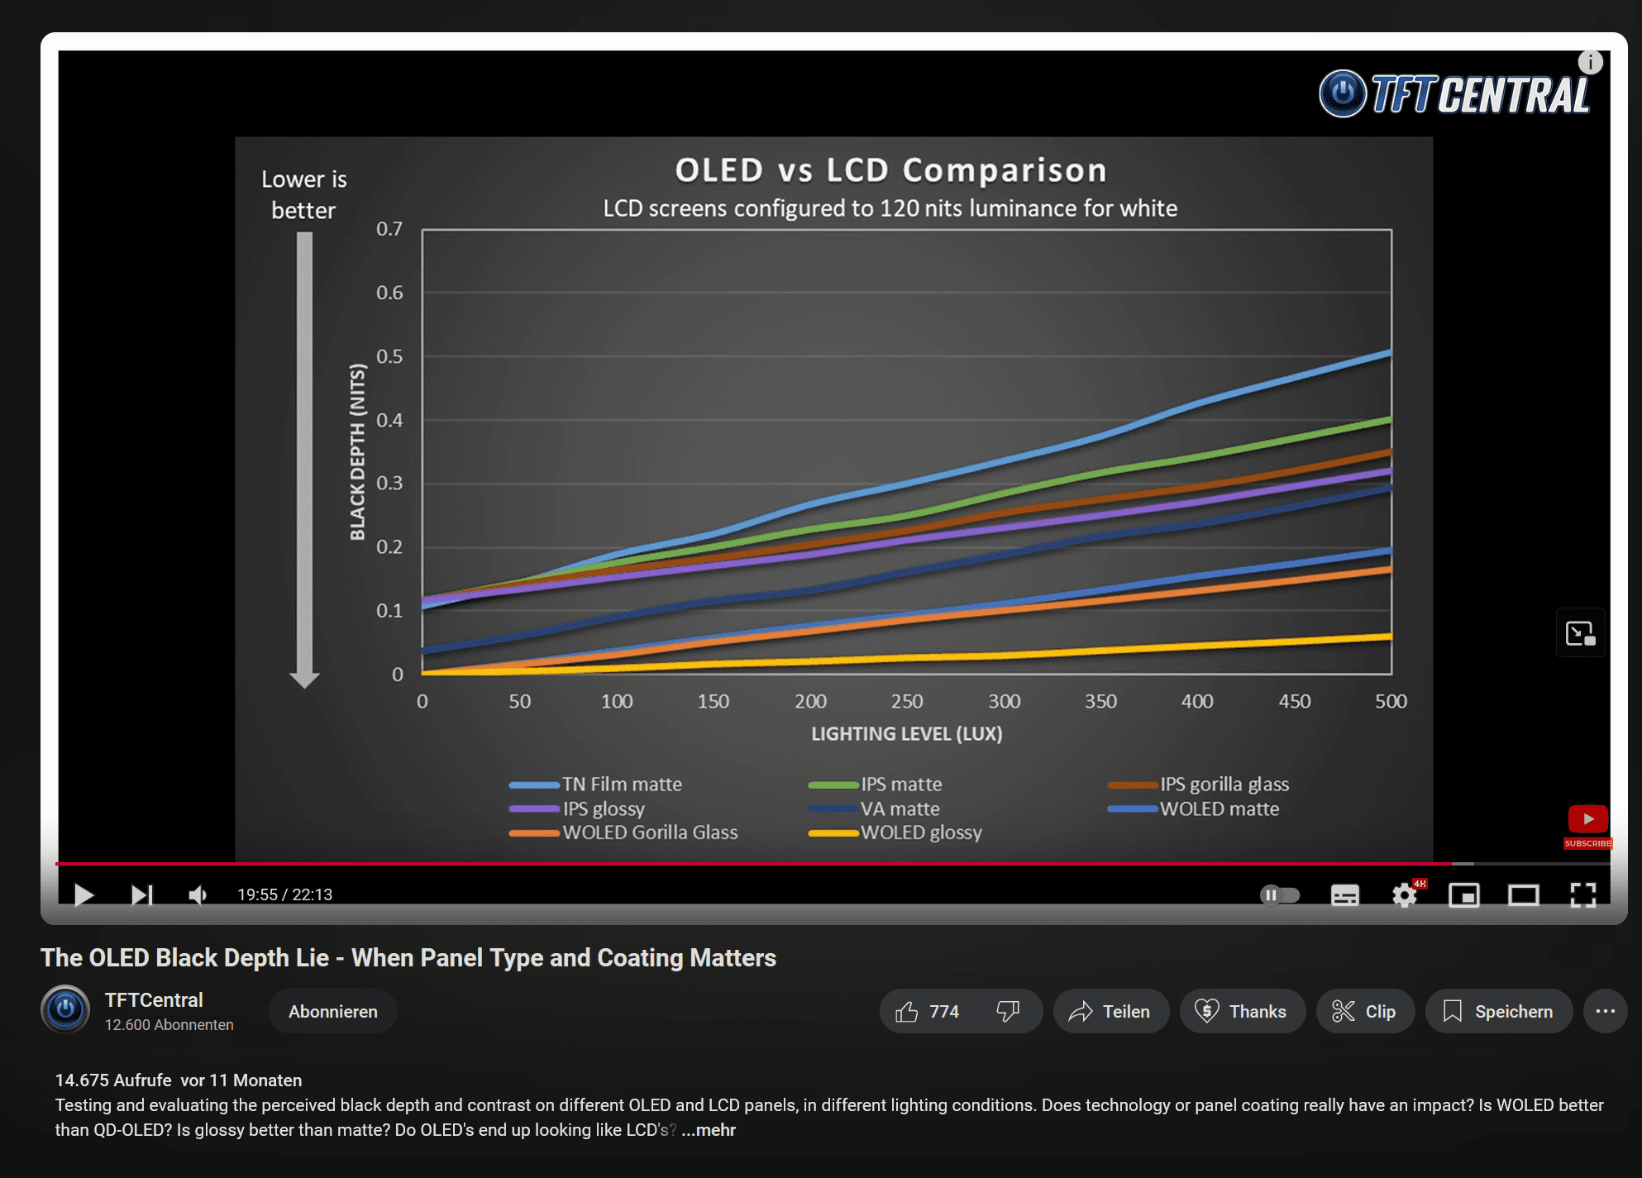Skip to next video
Screen dimensions: 1642x1178
pos(141,894)
